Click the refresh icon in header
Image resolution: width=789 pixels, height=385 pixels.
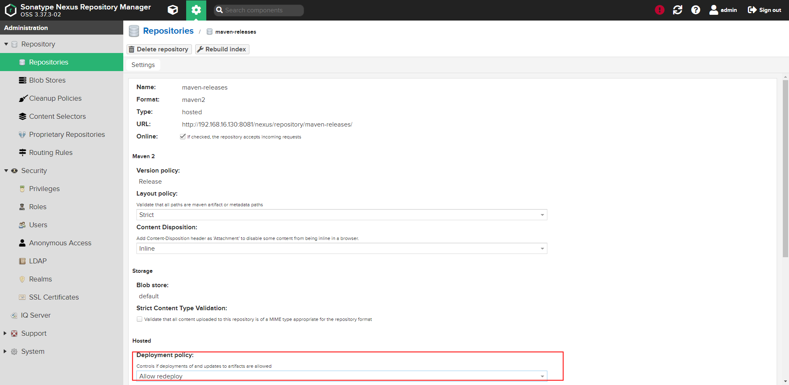pyautogui.click(x=678, y=10)
